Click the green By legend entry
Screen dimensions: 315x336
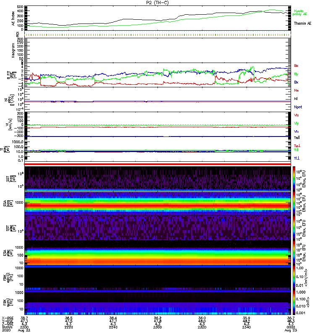pyautogui.click(x=297, y=74)
